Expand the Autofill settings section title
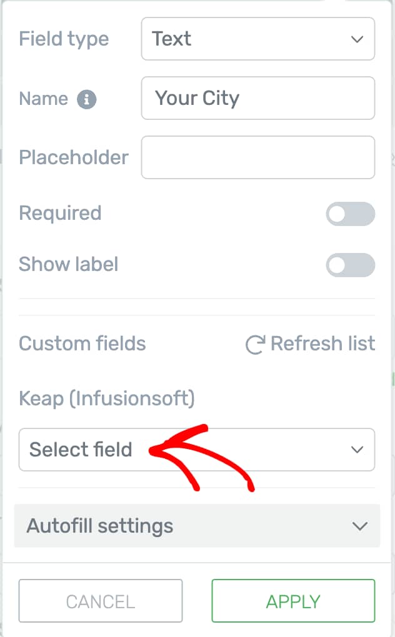 point(100,526)
